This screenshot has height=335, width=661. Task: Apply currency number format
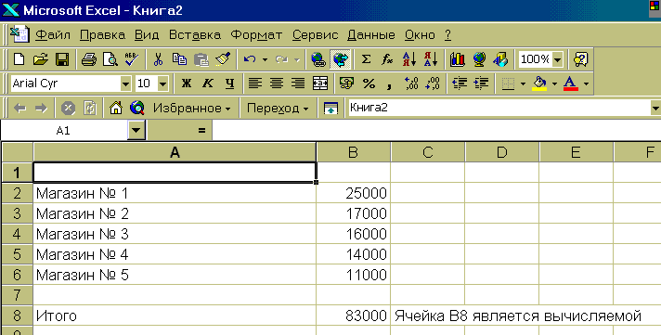point(346,84)
